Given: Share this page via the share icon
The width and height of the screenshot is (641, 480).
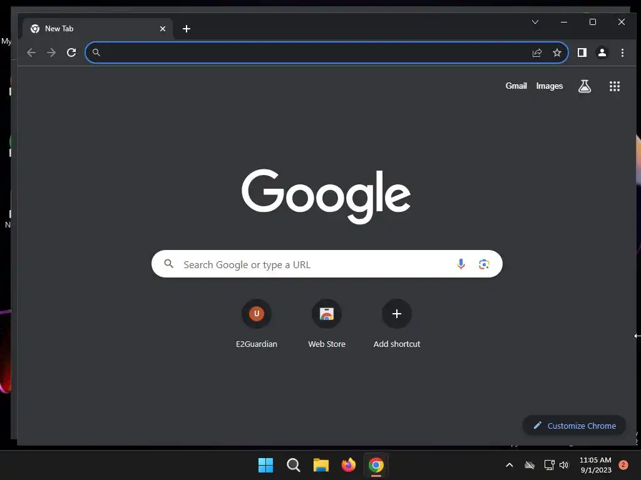Looking at the screenshot, I should click(536, 52).
